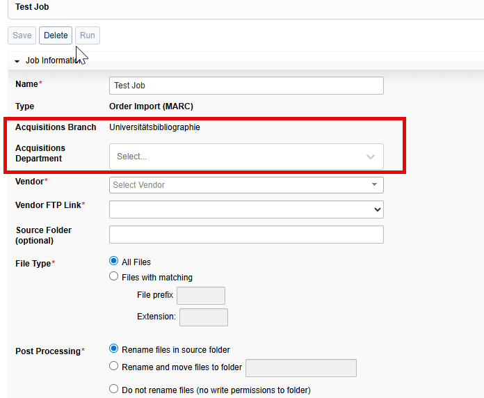Click the Source Folder input field
This screenshot has height=398, width=484.
246,234
